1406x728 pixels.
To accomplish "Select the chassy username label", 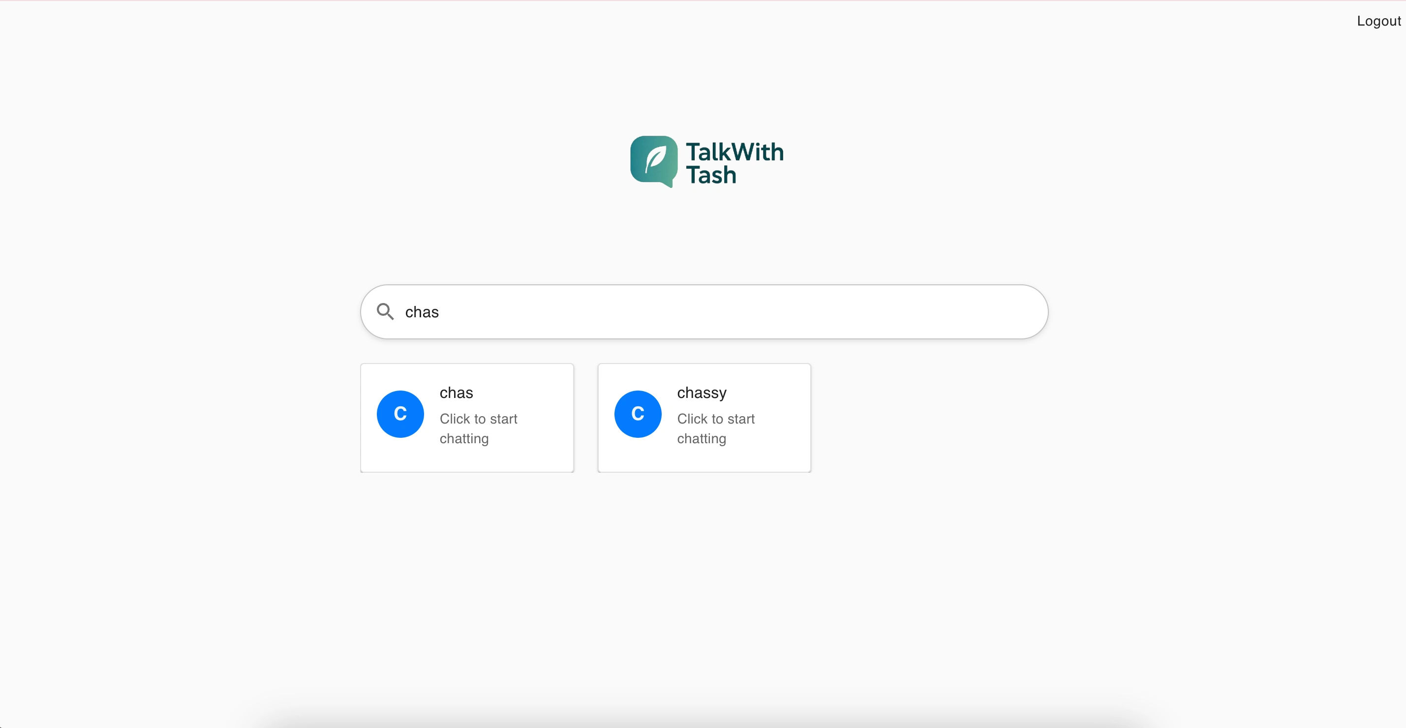I will (x=702, y=393).
